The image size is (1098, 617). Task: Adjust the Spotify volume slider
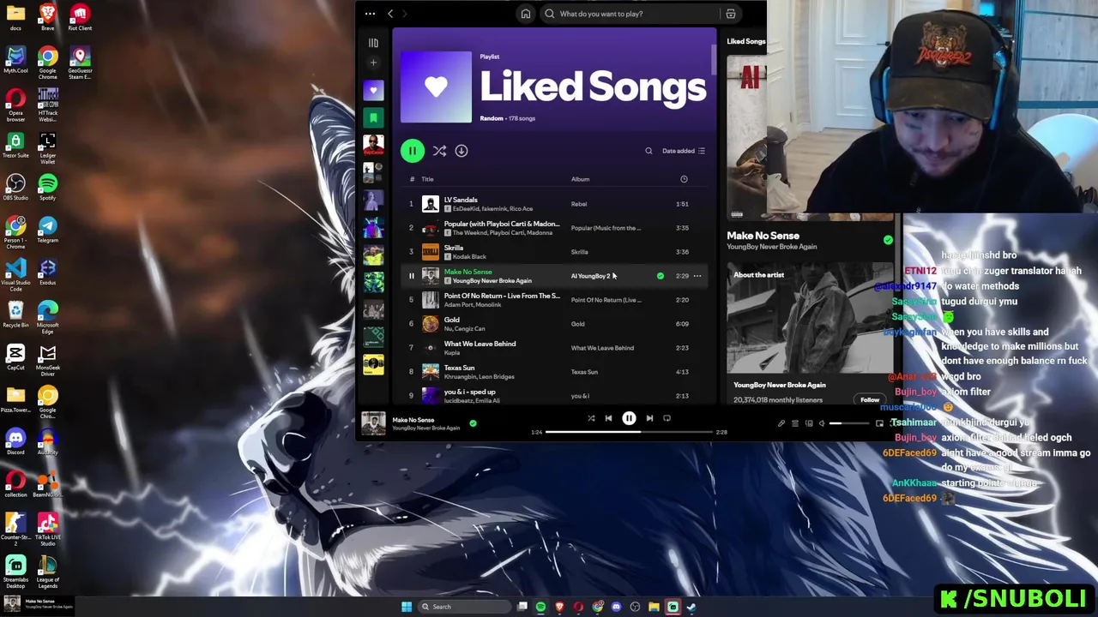pyautogui.click(x=848, y=423)
